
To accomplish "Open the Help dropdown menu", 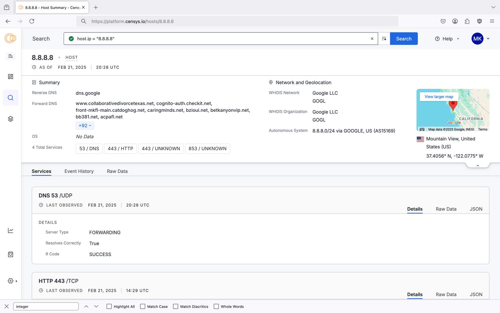I will point(447,39).
